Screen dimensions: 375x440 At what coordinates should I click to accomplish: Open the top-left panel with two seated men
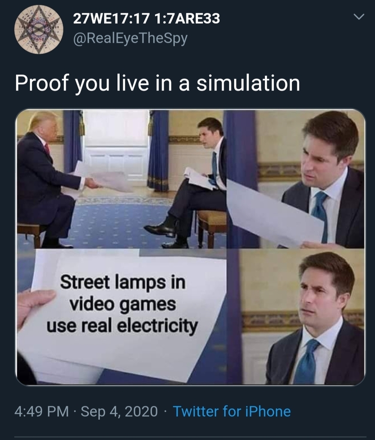(x=121, y=179)
